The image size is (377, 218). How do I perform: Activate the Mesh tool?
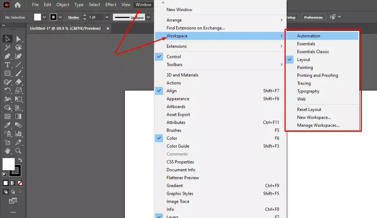(7, 117)
